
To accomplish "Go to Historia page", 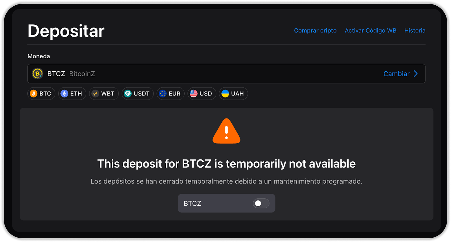I will (x=415, y=30).
